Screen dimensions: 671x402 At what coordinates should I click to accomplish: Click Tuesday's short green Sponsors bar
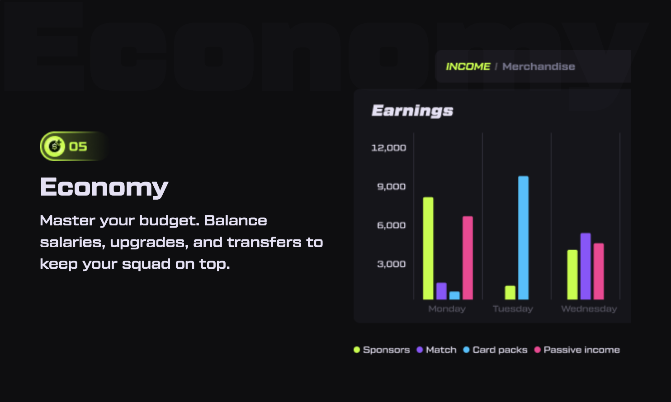[x=510, y=292]
